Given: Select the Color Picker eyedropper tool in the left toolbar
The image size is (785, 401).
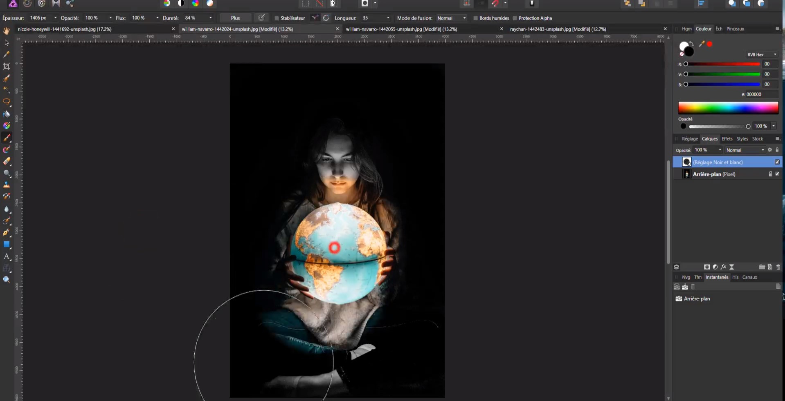Looking at the screenshot, I should coord(7,54).
